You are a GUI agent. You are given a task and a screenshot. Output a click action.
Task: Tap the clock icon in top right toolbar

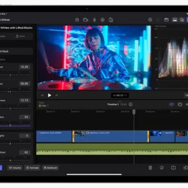point(150,20)
